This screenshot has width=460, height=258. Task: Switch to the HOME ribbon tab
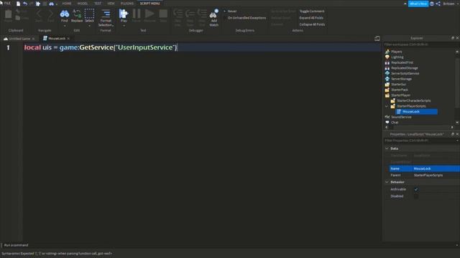pos(67,4)
